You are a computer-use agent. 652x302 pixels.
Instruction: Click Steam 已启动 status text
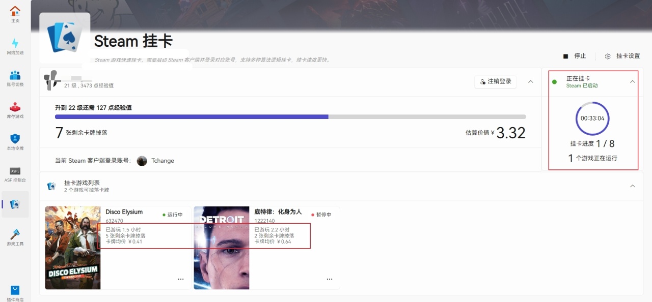pyautogui.click(x=582, y=86)
